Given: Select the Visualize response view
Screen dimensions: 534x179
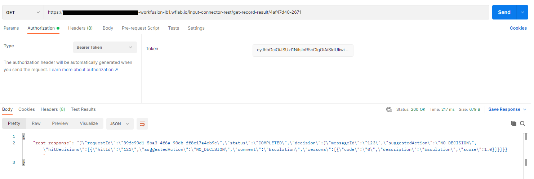Looking at the screenshot, I should tap(89, 123).
